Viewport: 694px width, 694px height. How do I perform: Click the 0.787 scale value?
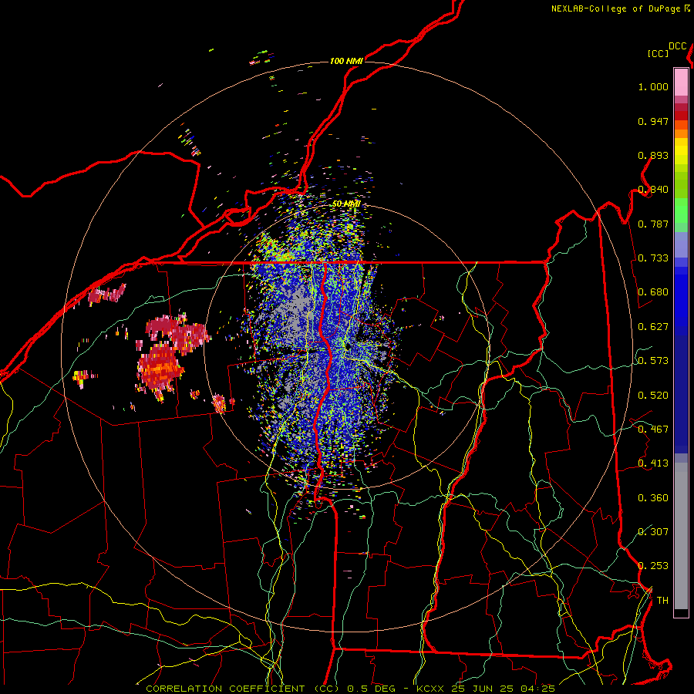pos(653,224)
